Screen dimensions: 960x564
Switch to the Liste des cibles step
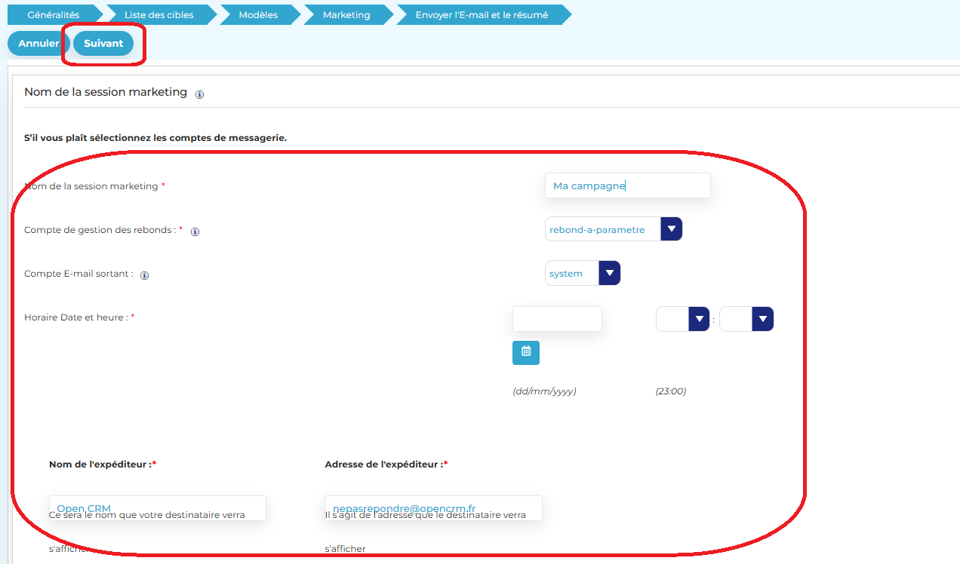(x=158, y=15)
